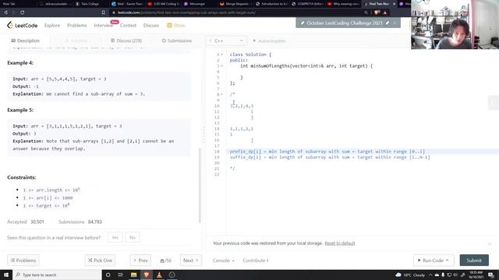Open the C++ language dropdown
This screenshot has width=499, height=280.
227,40
